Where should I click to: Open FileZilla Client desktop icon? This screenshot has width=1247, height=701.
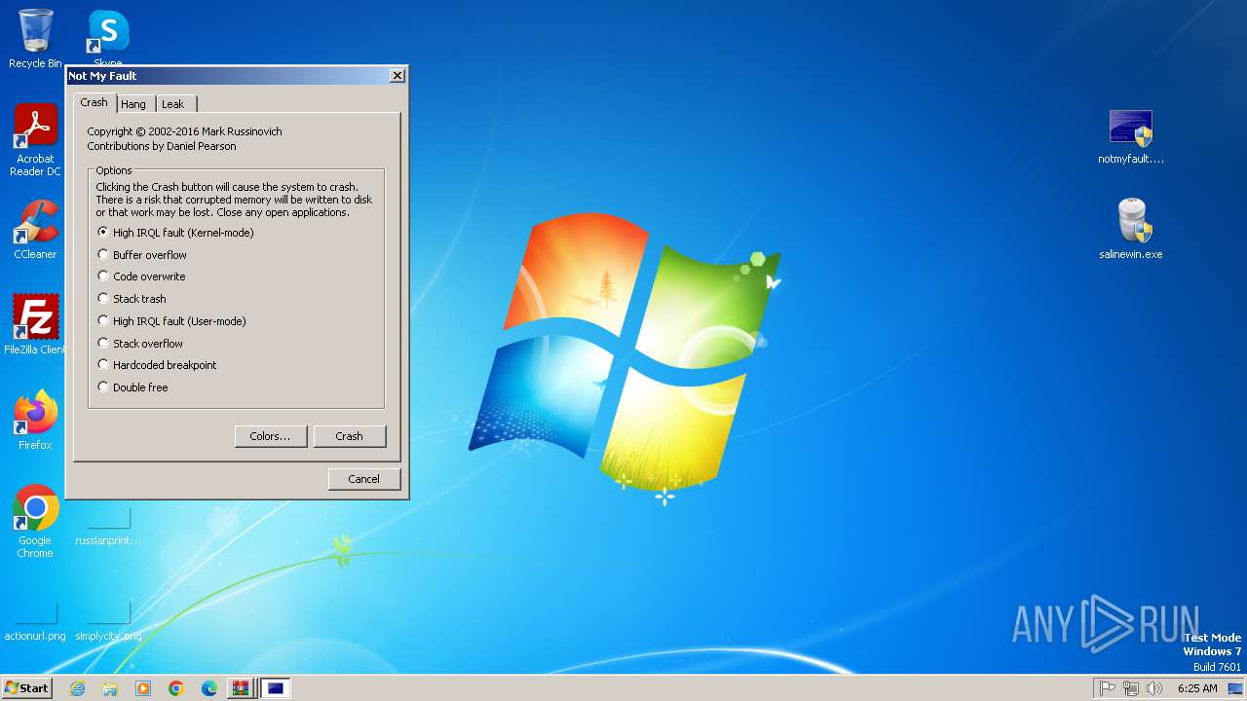coord(35,324)
